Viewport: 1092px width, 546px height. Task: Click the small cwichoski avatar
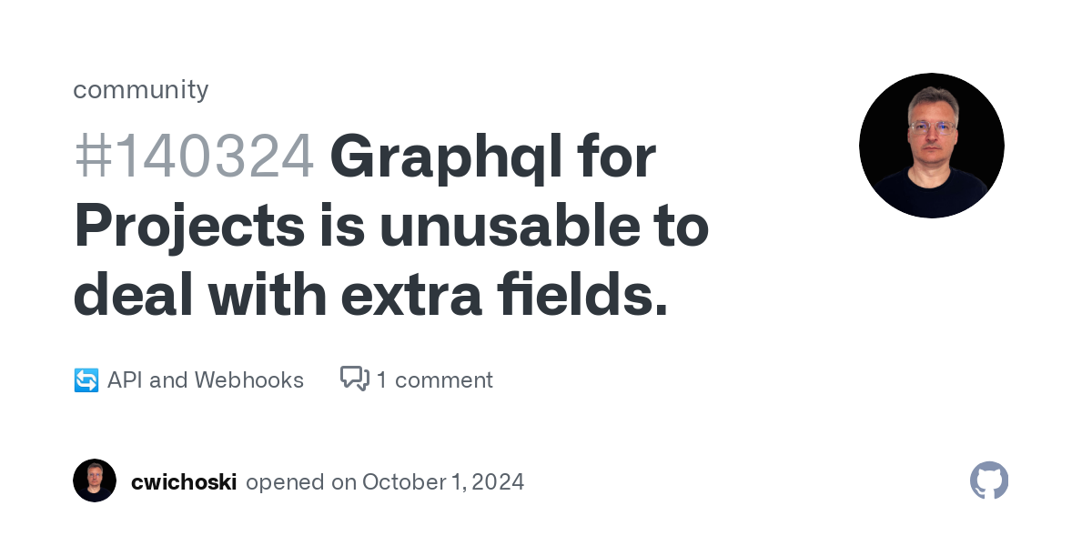click(95, 480)
